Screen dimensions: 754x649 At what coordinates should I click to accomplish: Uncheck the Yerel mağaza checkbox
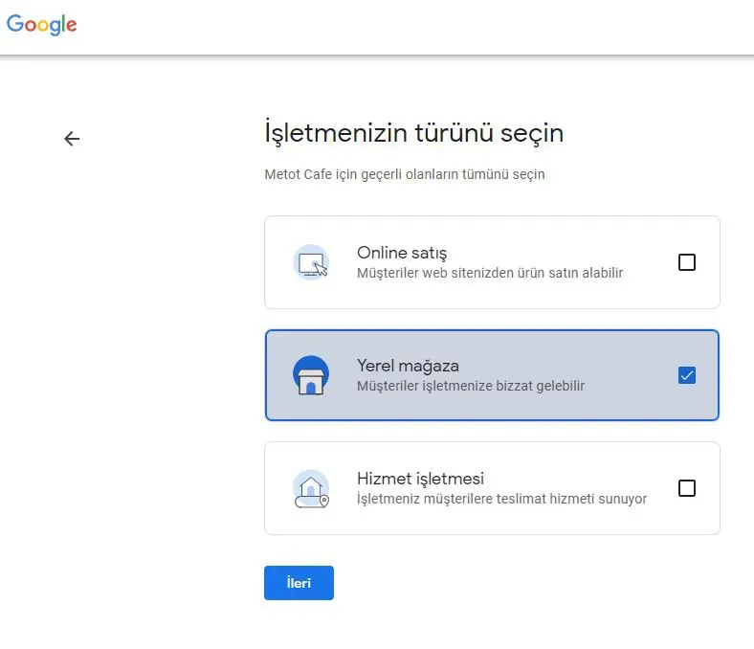pyautogui.click(x=687, y=375)
